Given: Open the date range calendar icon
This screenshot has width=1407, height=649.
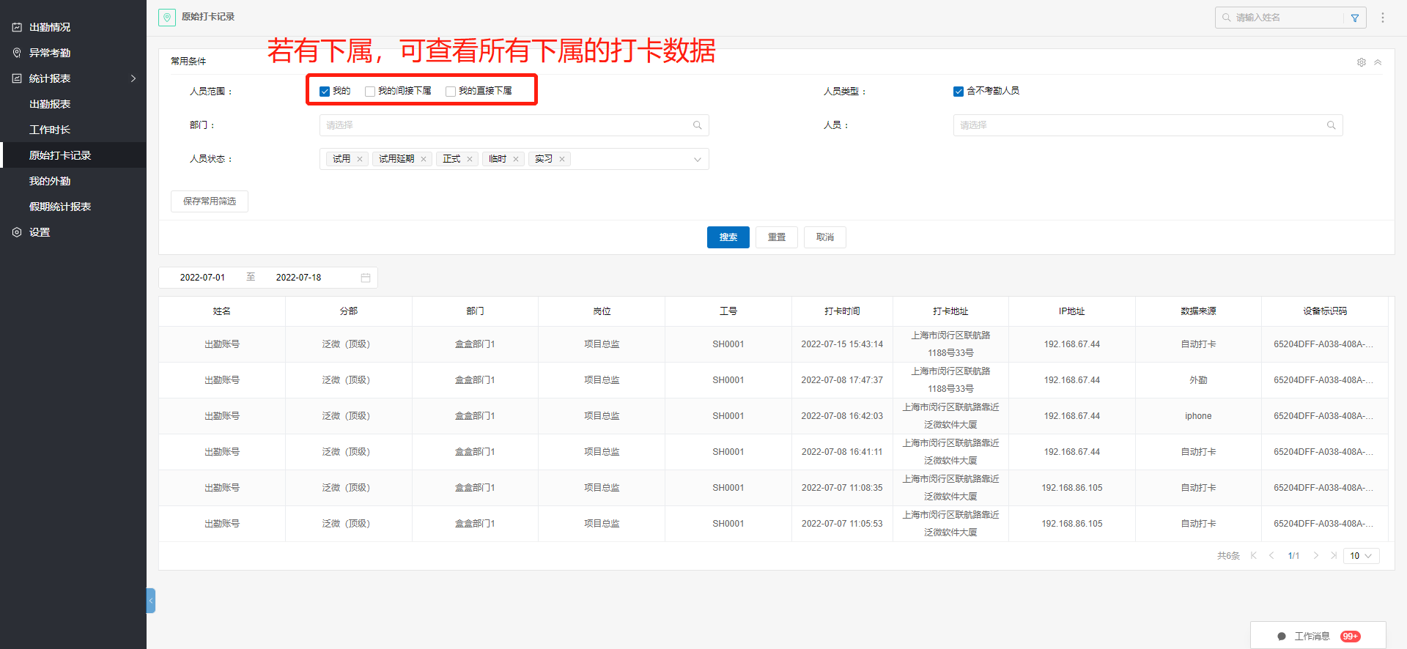Looking at the screenshot, I should 366,278.
